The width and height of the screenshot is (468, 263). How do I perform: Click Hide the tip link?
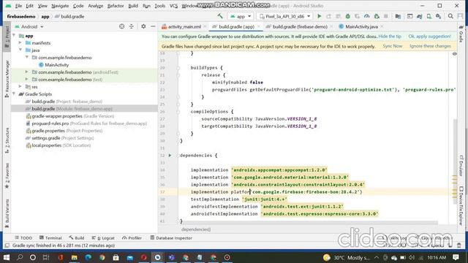point(390,36)
